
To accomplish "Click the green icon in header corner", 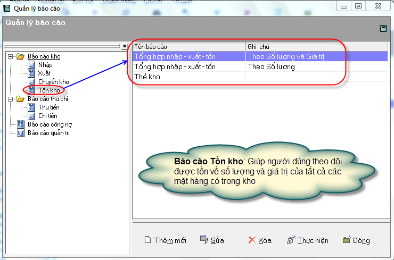I will tap(383, 29).
